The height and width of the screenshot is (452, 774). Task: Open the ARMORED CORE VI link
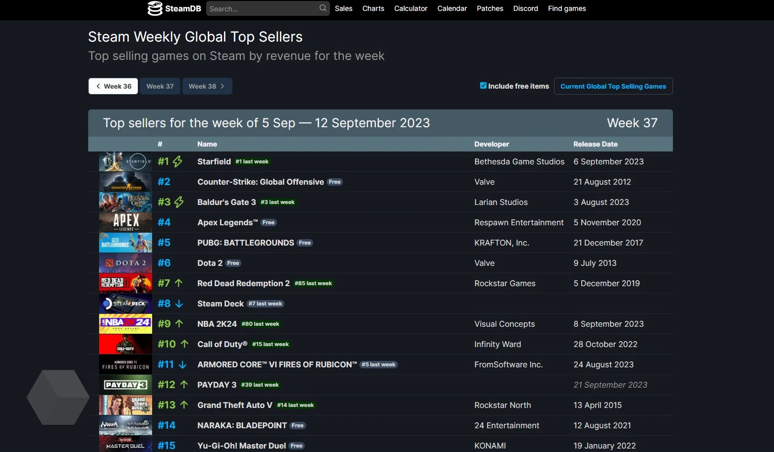pyautogui.click(x=277, y=364)
